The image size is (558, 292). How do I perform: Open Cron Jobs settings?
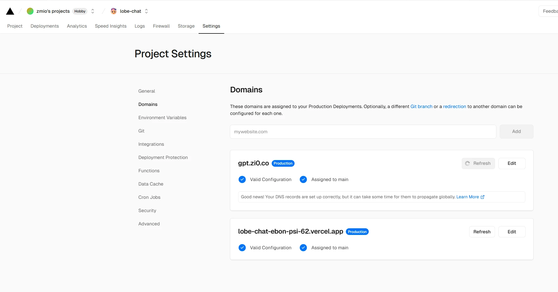click(x=149, y=197)
